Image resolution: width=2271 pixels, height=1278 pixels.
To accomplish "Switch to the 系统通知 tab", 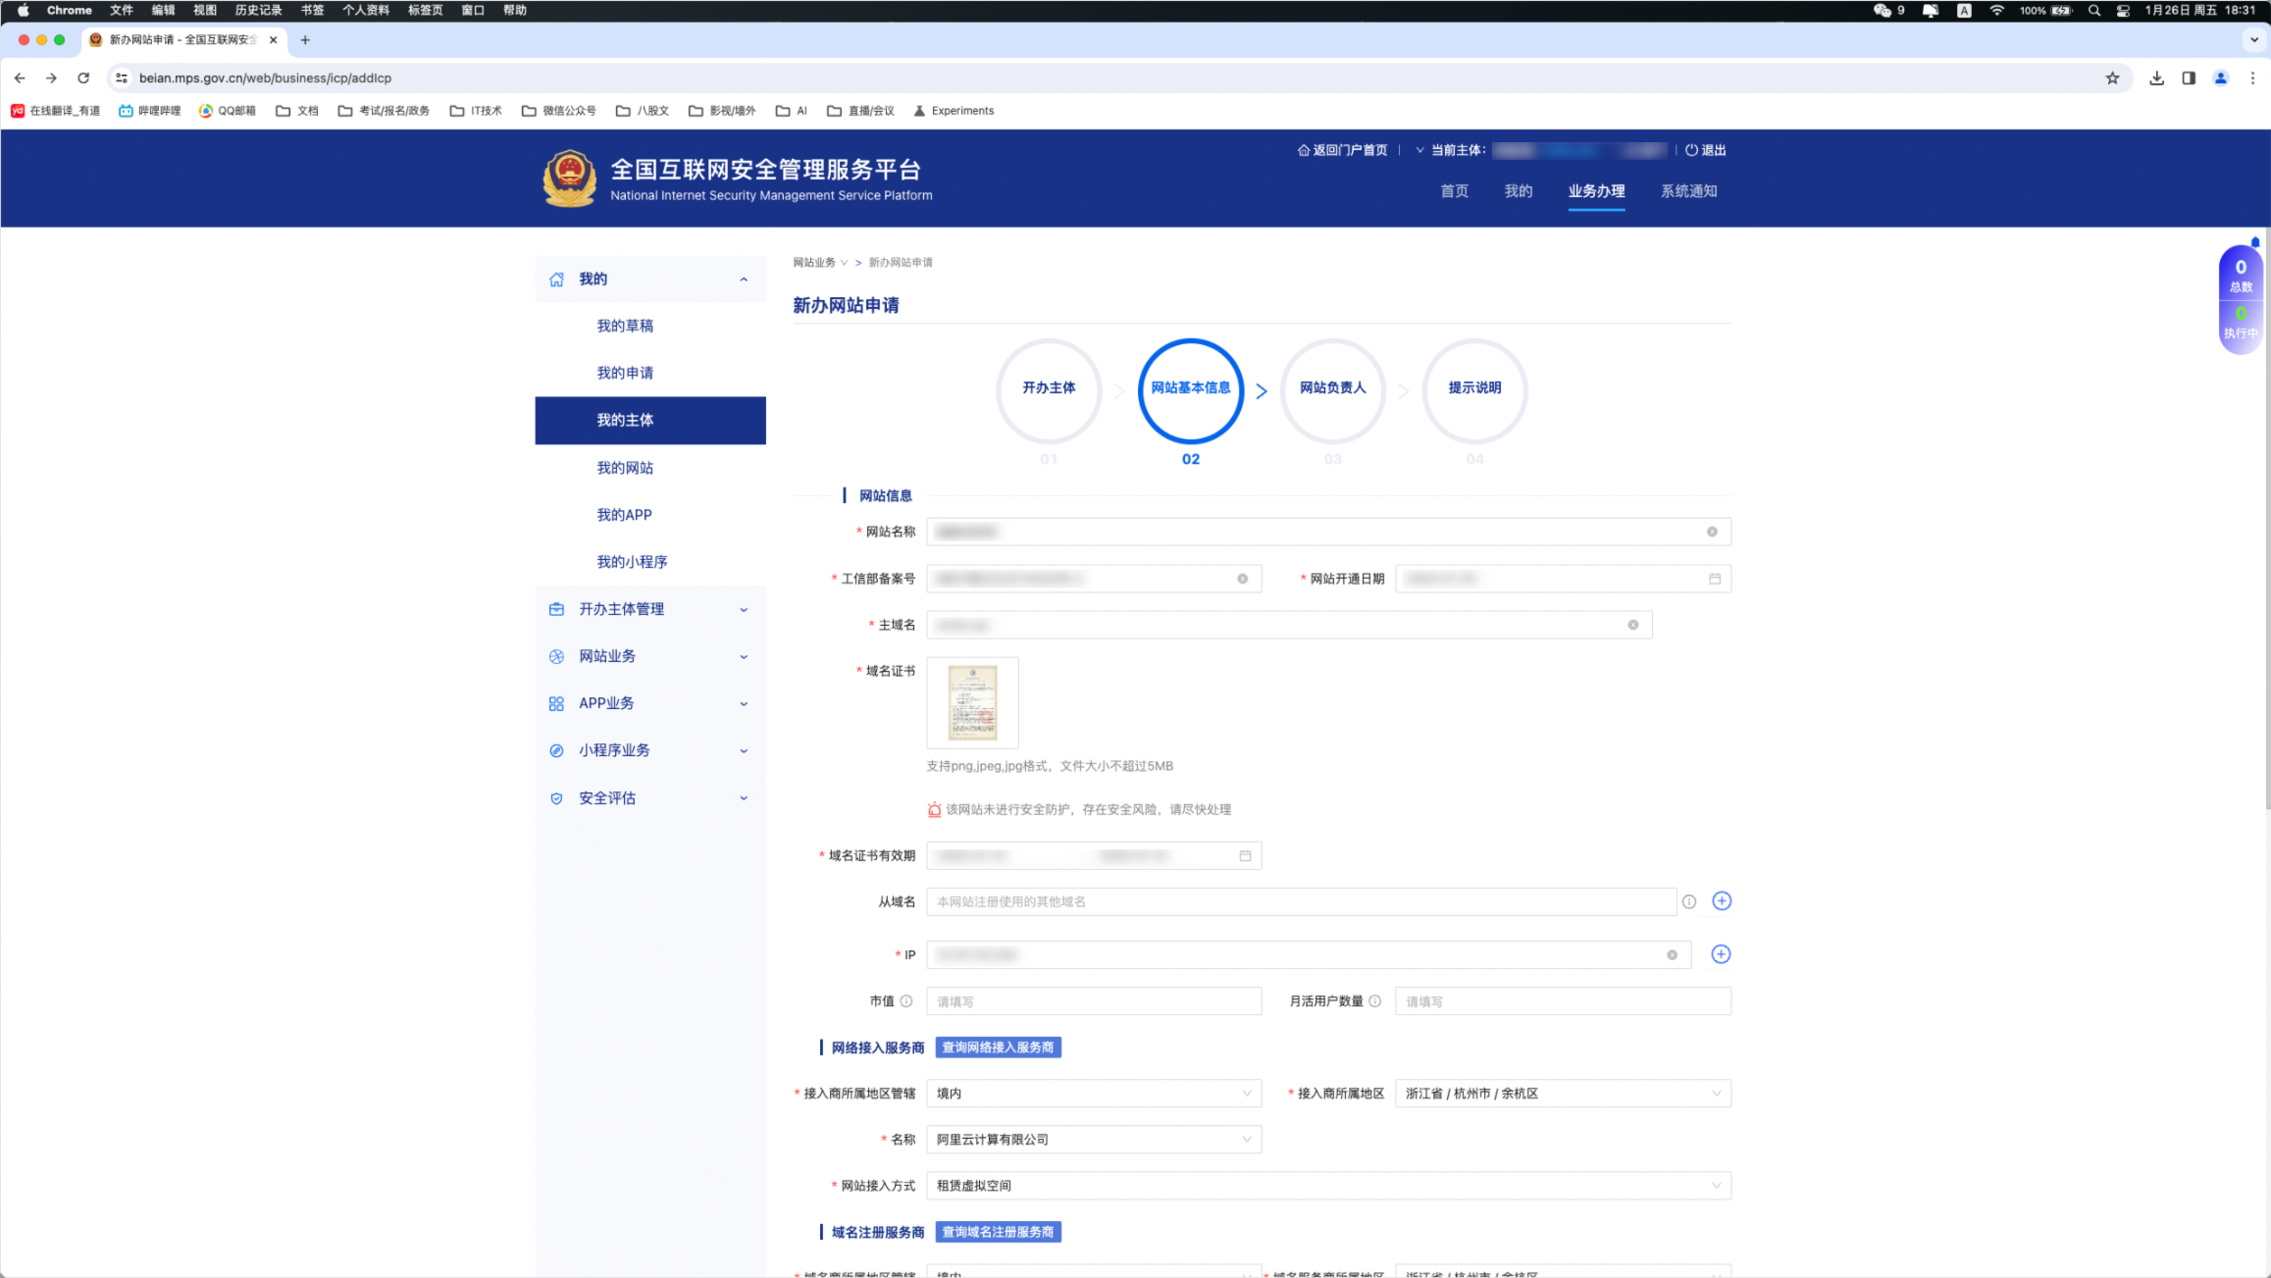I will (x=1687, y=191).
